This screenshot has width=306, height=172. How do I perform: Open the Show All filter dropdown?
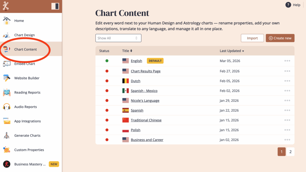point(118,38)
